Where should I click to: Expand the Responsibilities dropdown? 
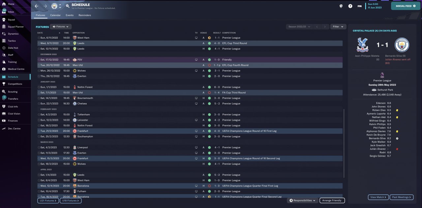302,200
